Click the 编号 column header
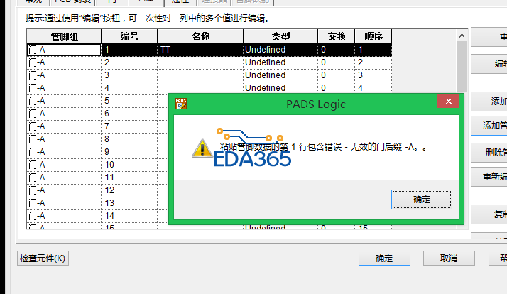This screenshot has width=507, height=294. pyautogui.click(x=129, y=36)
